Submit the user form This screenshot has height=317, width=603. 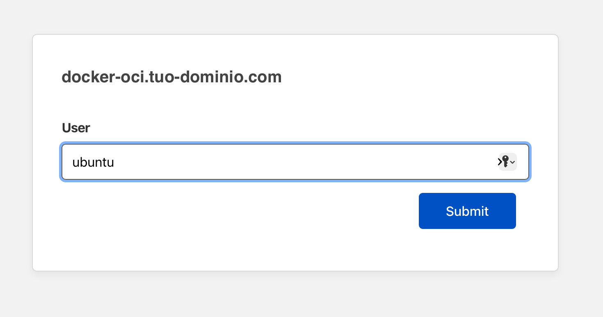coord(467,211)
